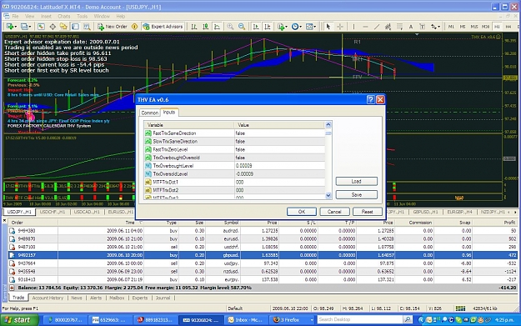Screen dimensions: 521x326
Task: Open the periodicity clock dropdown
Action: (297, 27)
